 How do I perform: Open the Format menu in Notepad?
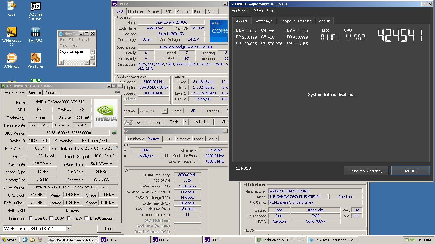[84, 40]
